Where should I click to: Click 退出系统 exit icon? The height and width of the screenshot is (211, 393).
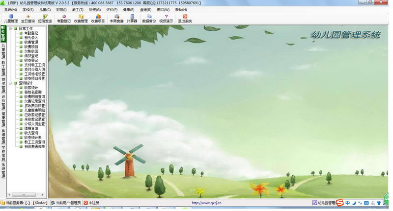click(x=185, y=19)
